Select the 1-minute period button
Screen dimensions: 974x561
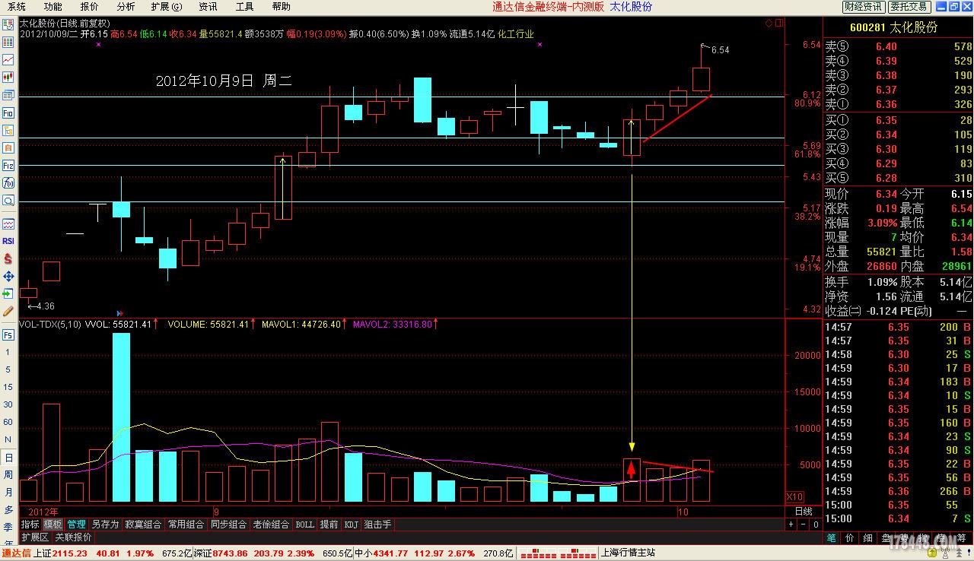point(8,353)
